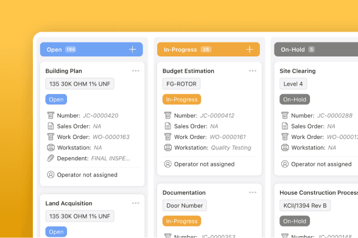
Task: Open work order WO-0000163 link
Action: coord(111,137)
